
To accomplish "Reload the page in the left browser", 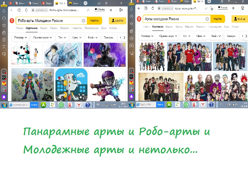I will point(26,10).
